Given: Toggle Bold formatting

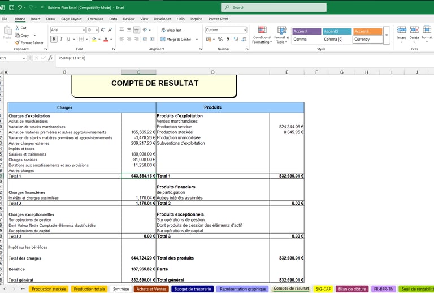Looking at the screenshot, I should coord(54,40).
